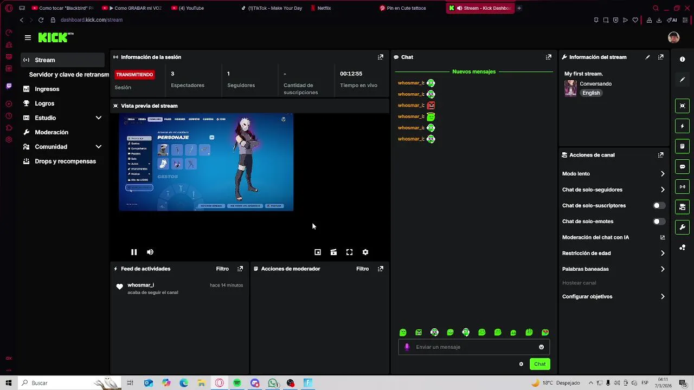This screenshot has width=694, height=390.
Task: Toggle Chat de solo-emotes switch
Action: point(659,222)
